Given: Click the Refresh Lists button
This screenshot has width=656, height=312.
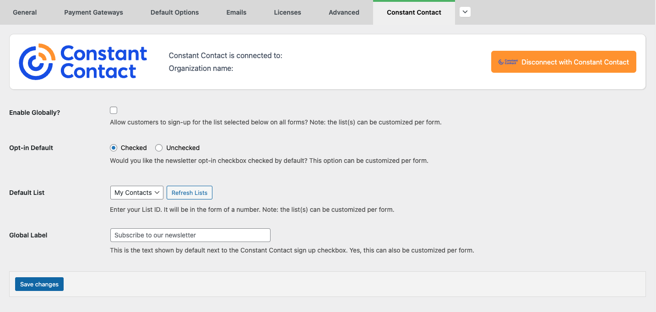Looking at the screenshot, I should pos(189,192).
